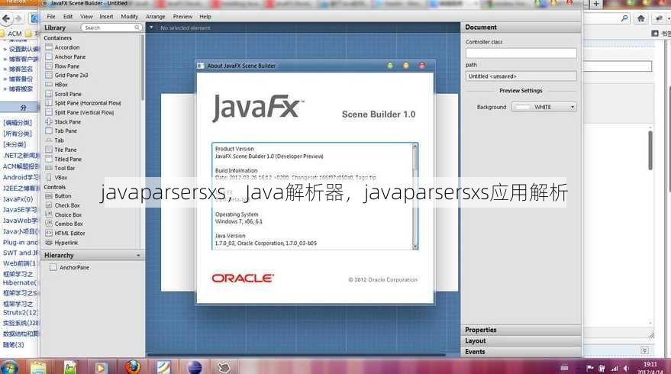The image size is (671, 374).
Task: Select the Tile Pane icon
Action: (49, 150)
